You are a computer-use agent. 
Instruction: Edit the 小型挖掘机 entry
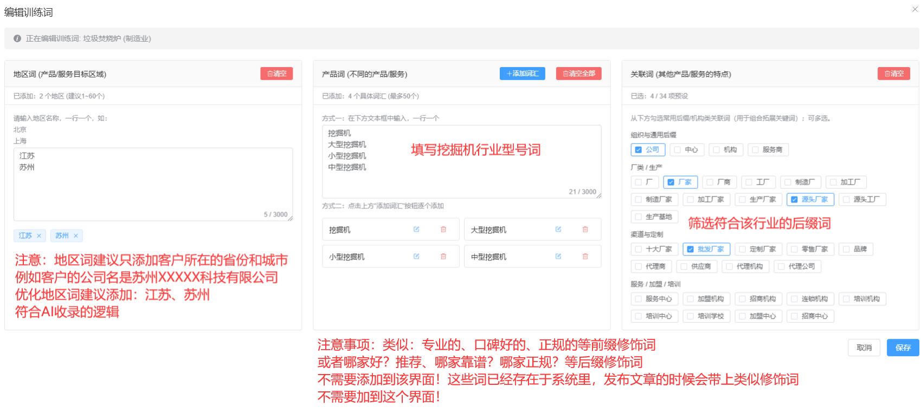416,257
